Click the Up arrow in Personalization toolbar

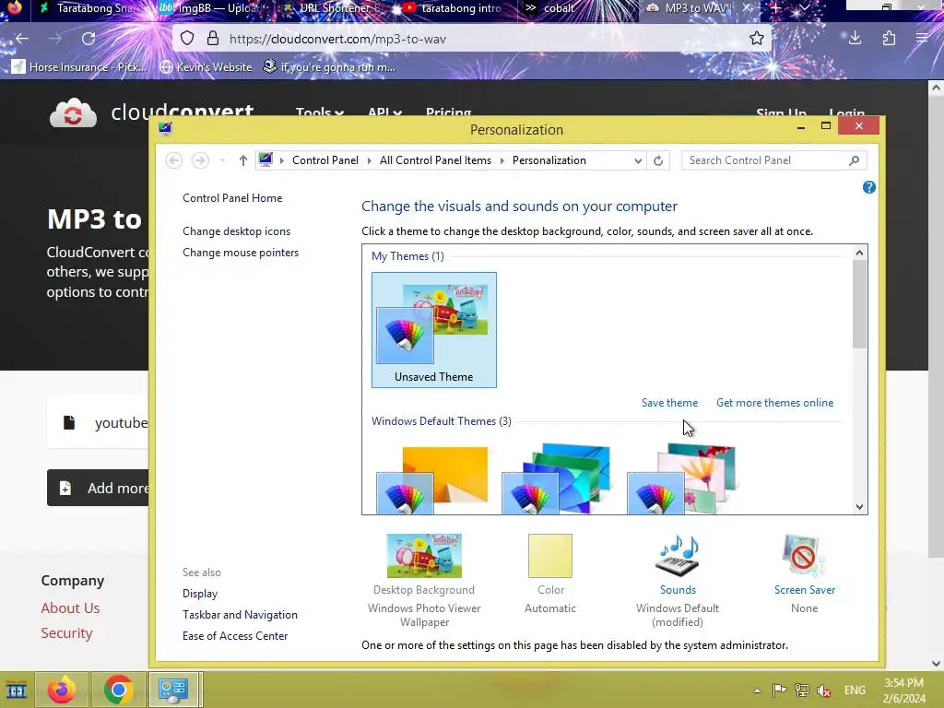click(242, 160)
